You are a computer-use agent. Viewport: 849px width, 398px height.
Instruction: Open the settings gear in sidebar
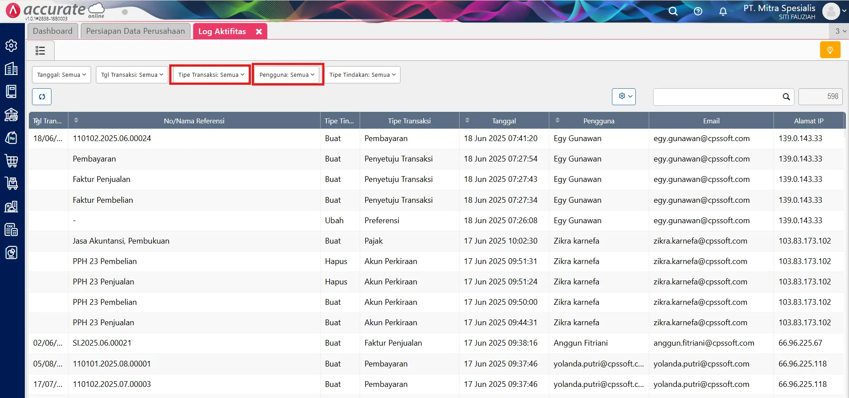click(11, 46)
